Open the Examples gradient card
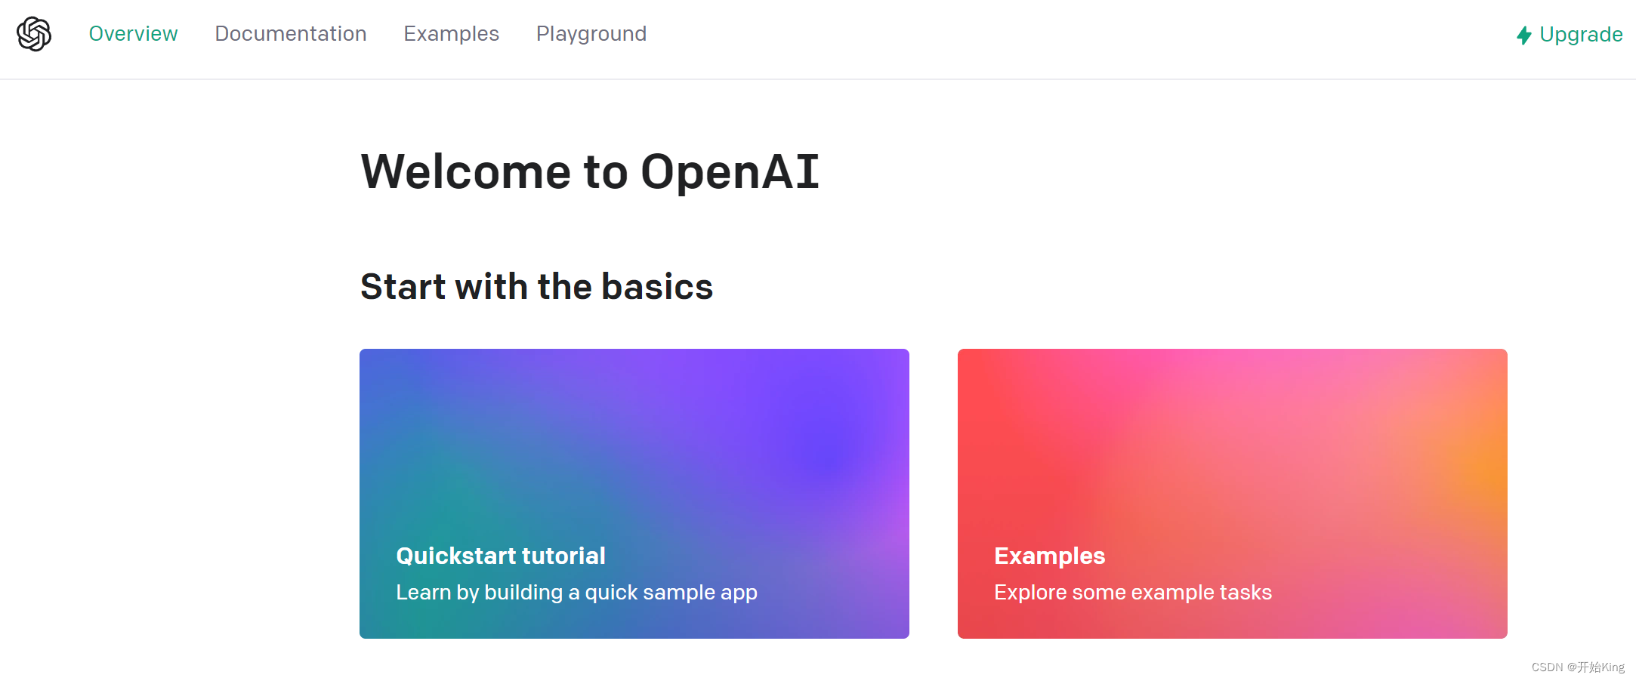Viewport: 1636px width, 681px height. 1233,494
